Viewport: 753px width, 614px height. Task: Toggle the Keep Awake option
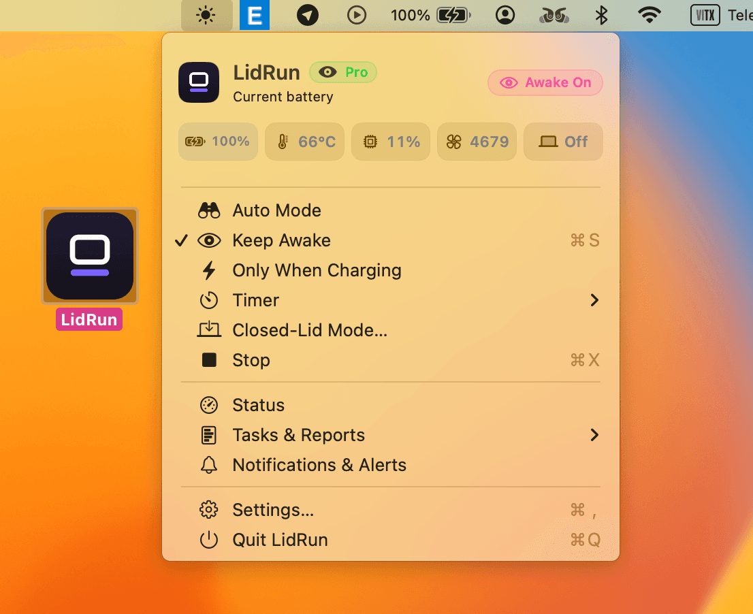coord(390,240)
